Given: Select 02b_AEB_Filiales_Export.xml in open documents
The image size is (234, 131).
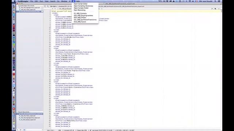Looking at the screenshot, I should [x=28, y=9].
